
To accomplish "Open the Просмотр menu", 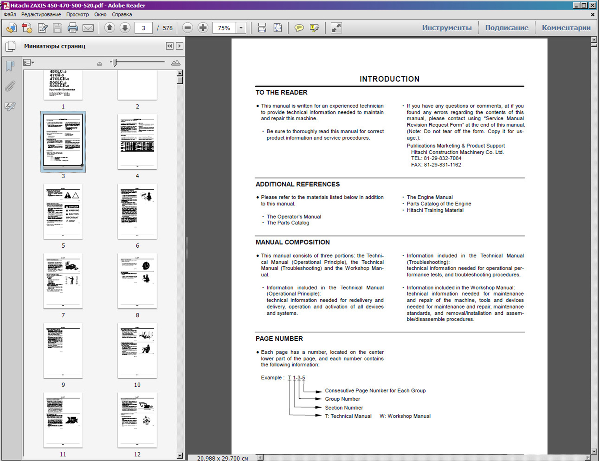I will point(77,14).
